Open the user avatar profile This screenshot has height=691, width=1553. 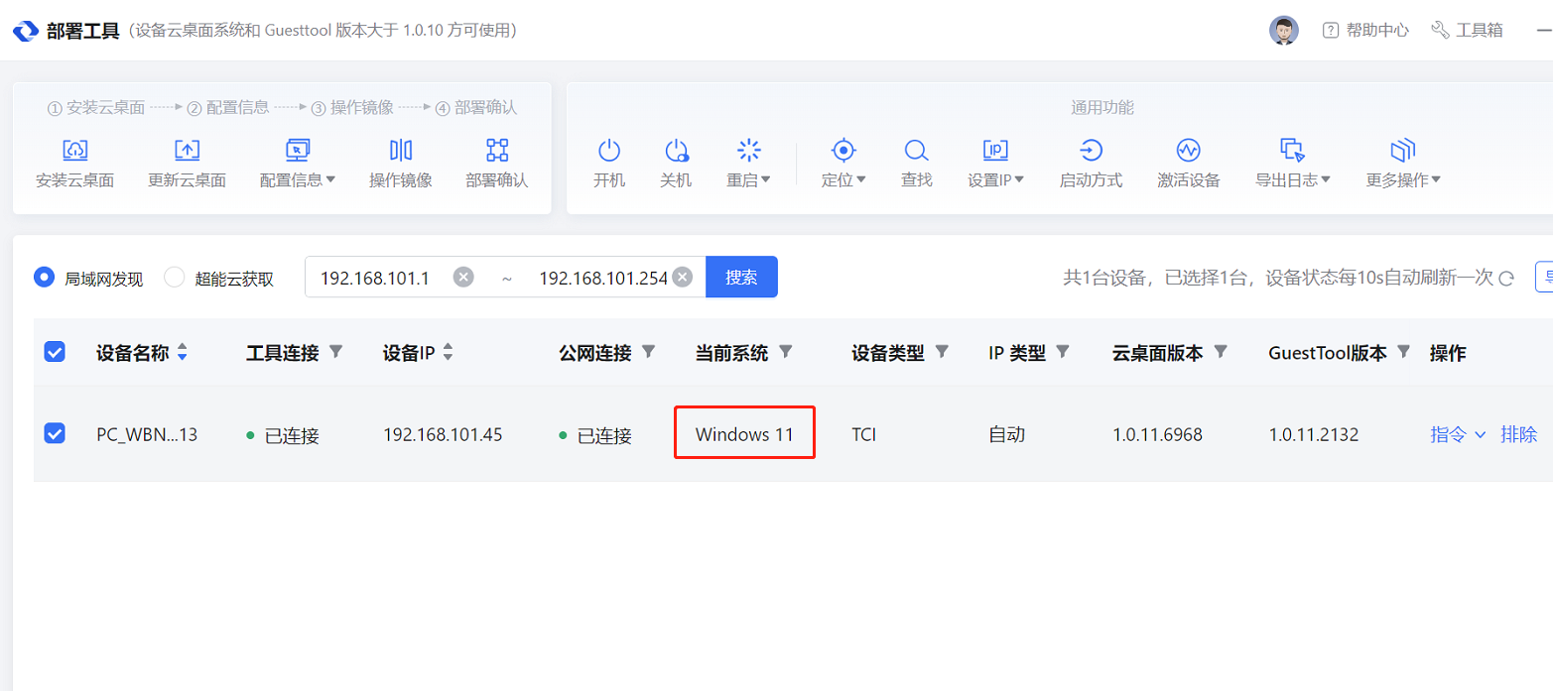[x=1284, y=31]
